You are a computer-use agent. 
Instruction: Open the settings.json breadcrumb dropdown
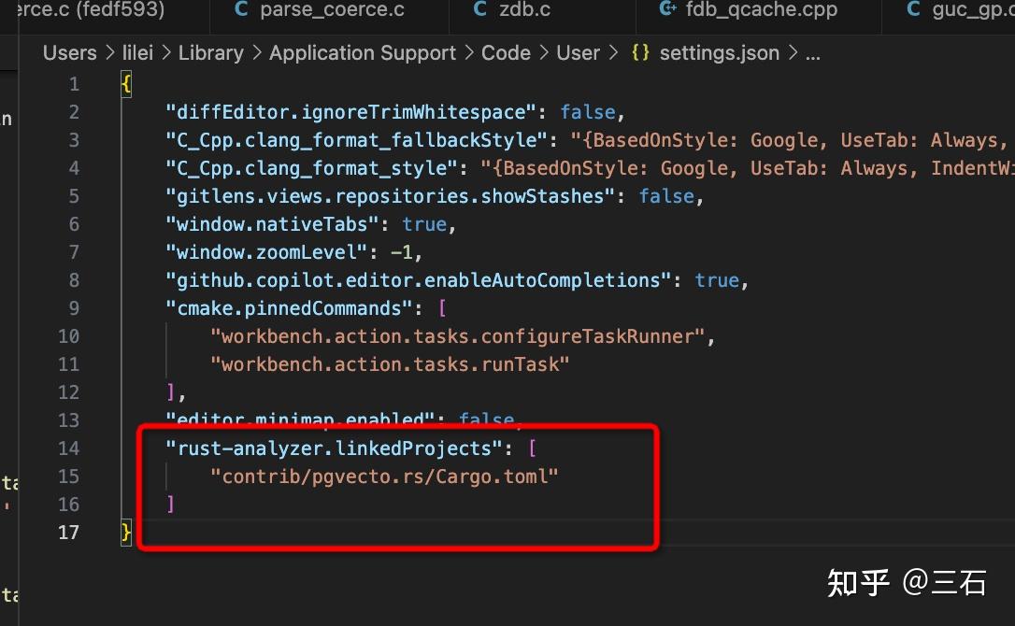pyautogui.click(x=720, y=53)
